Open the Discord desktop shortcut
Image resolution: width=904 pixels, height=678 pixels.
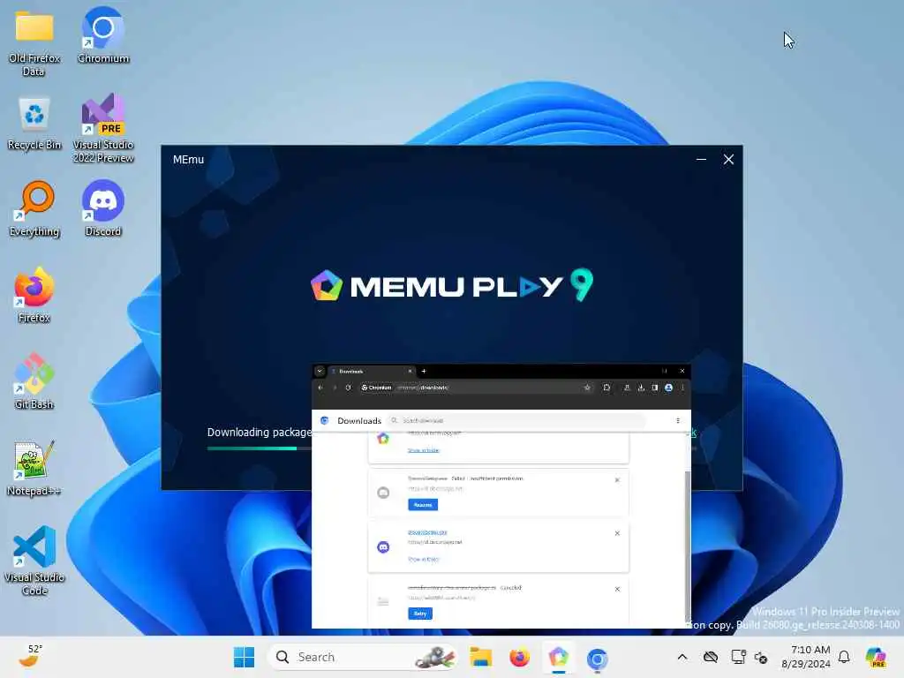coord(103,208)
